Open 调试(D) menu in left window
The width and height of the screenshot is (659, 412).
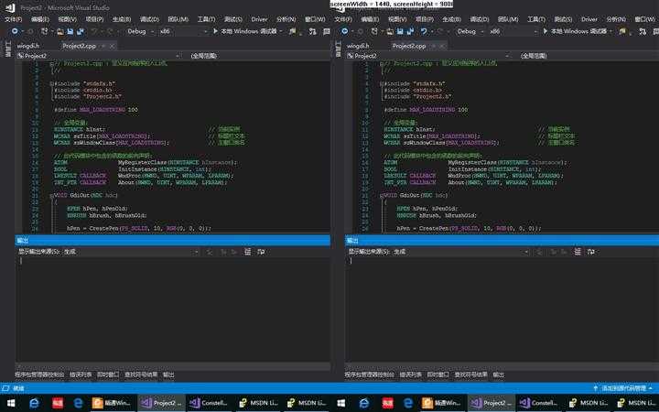point(149,19)
